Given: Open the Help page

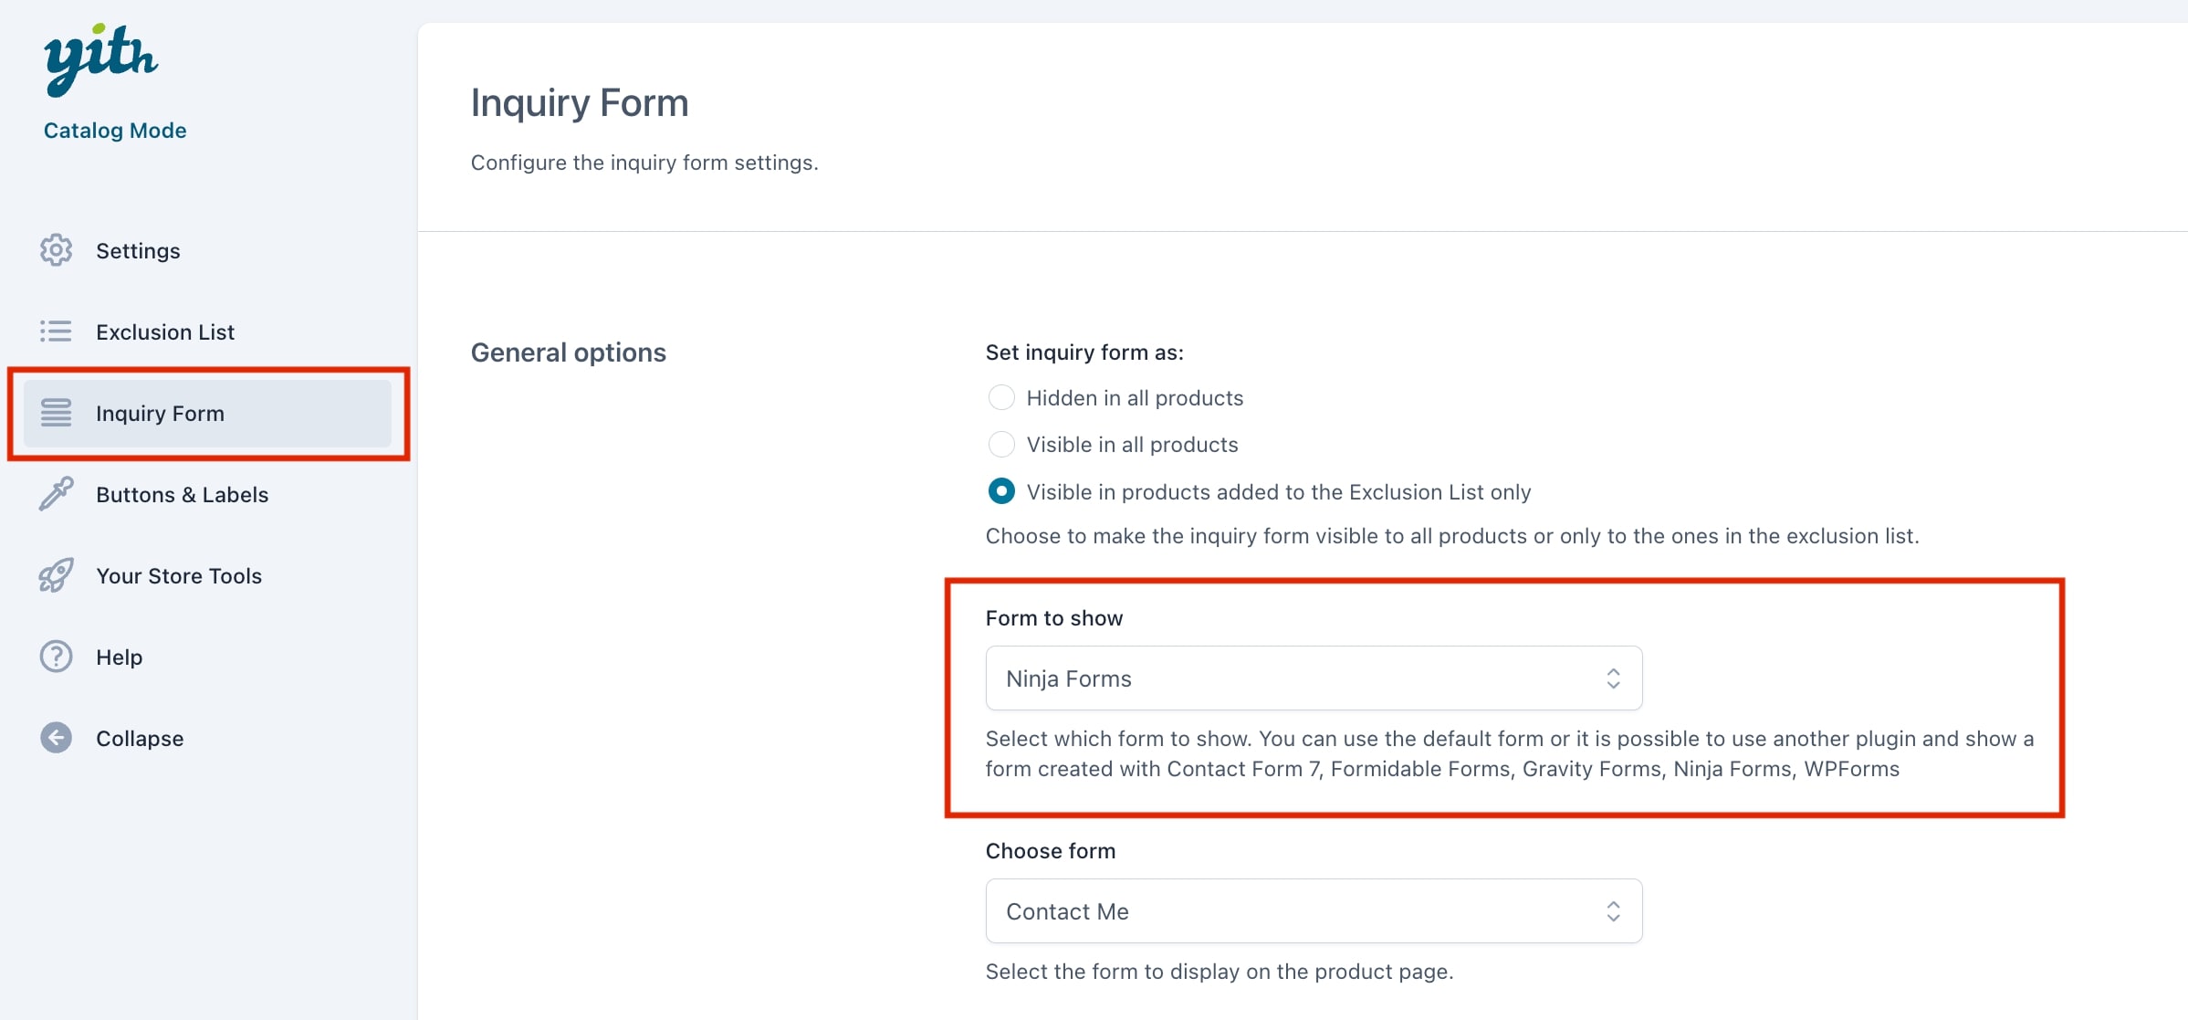Looking at the screenshot, I should 207,657.
